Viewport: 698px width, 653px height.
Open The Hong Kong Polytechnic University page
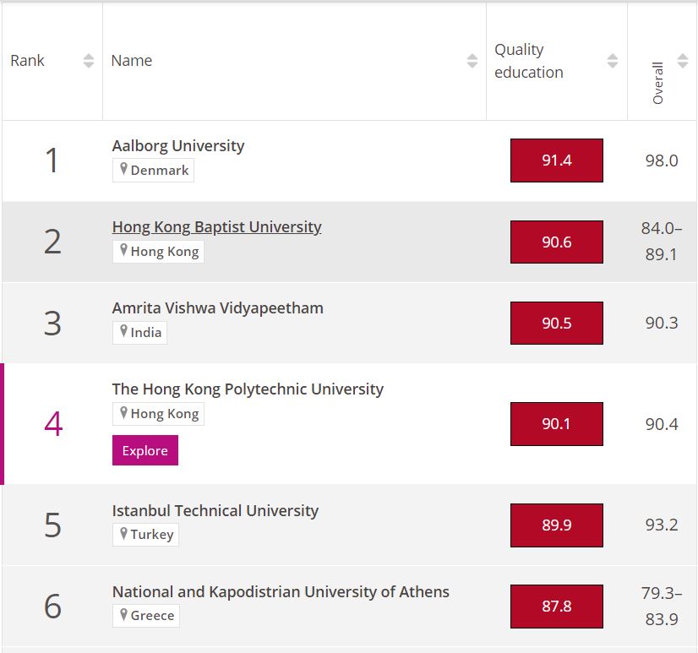tap(247, 389)
